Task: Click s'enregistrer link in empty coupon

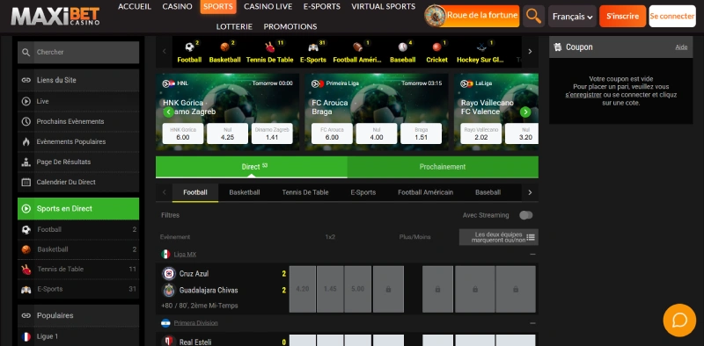Action: [583, 95]
